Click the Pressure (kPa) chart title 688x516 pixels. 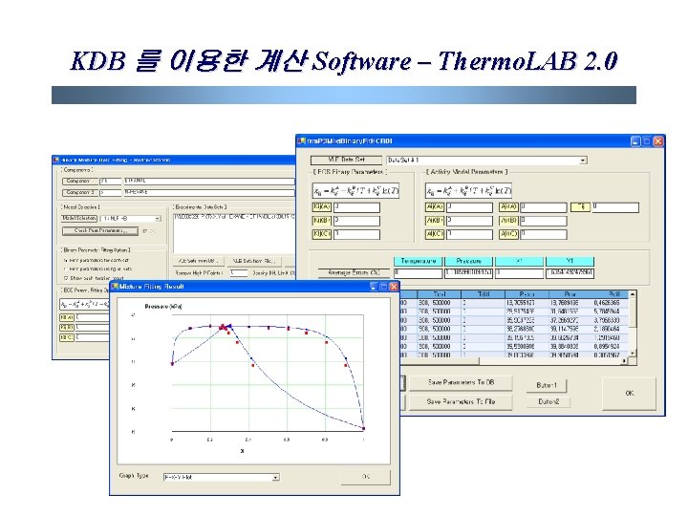click(162, 307)
